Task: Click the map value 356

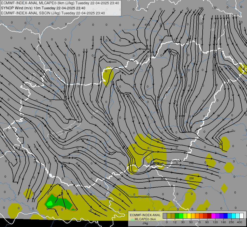Action: click(163, 179)
